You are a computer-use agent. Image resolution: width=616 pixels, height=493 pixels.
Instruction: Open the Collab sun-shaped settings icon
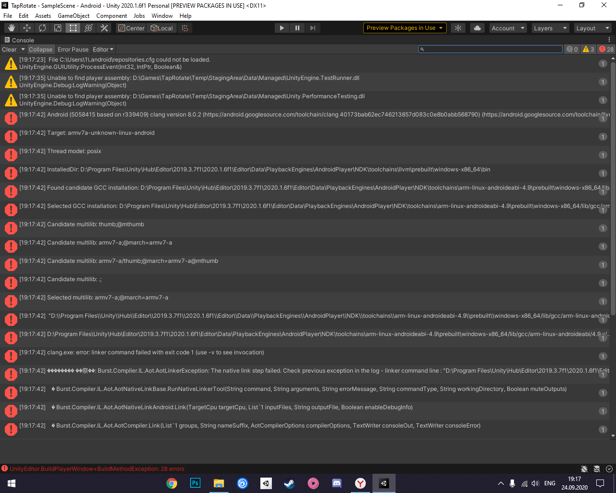458,28
